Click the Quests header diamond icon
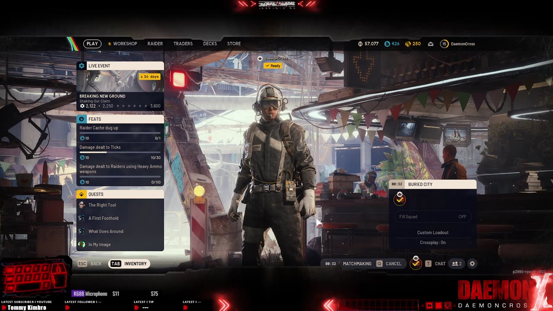553x311 pixels. [x=82, y=194]
